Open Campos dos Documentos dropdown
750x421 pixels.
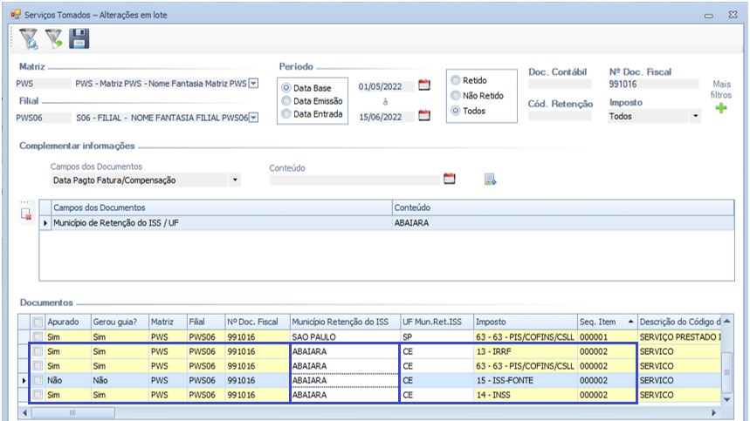click(x=235, y=180)
